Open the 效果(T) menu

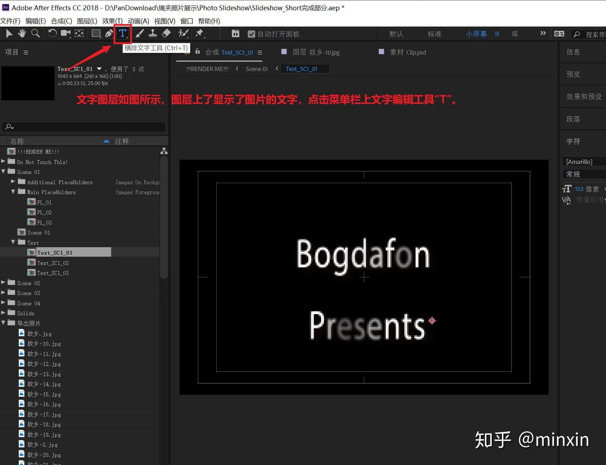pyautogui.click(x=112, y=21)
